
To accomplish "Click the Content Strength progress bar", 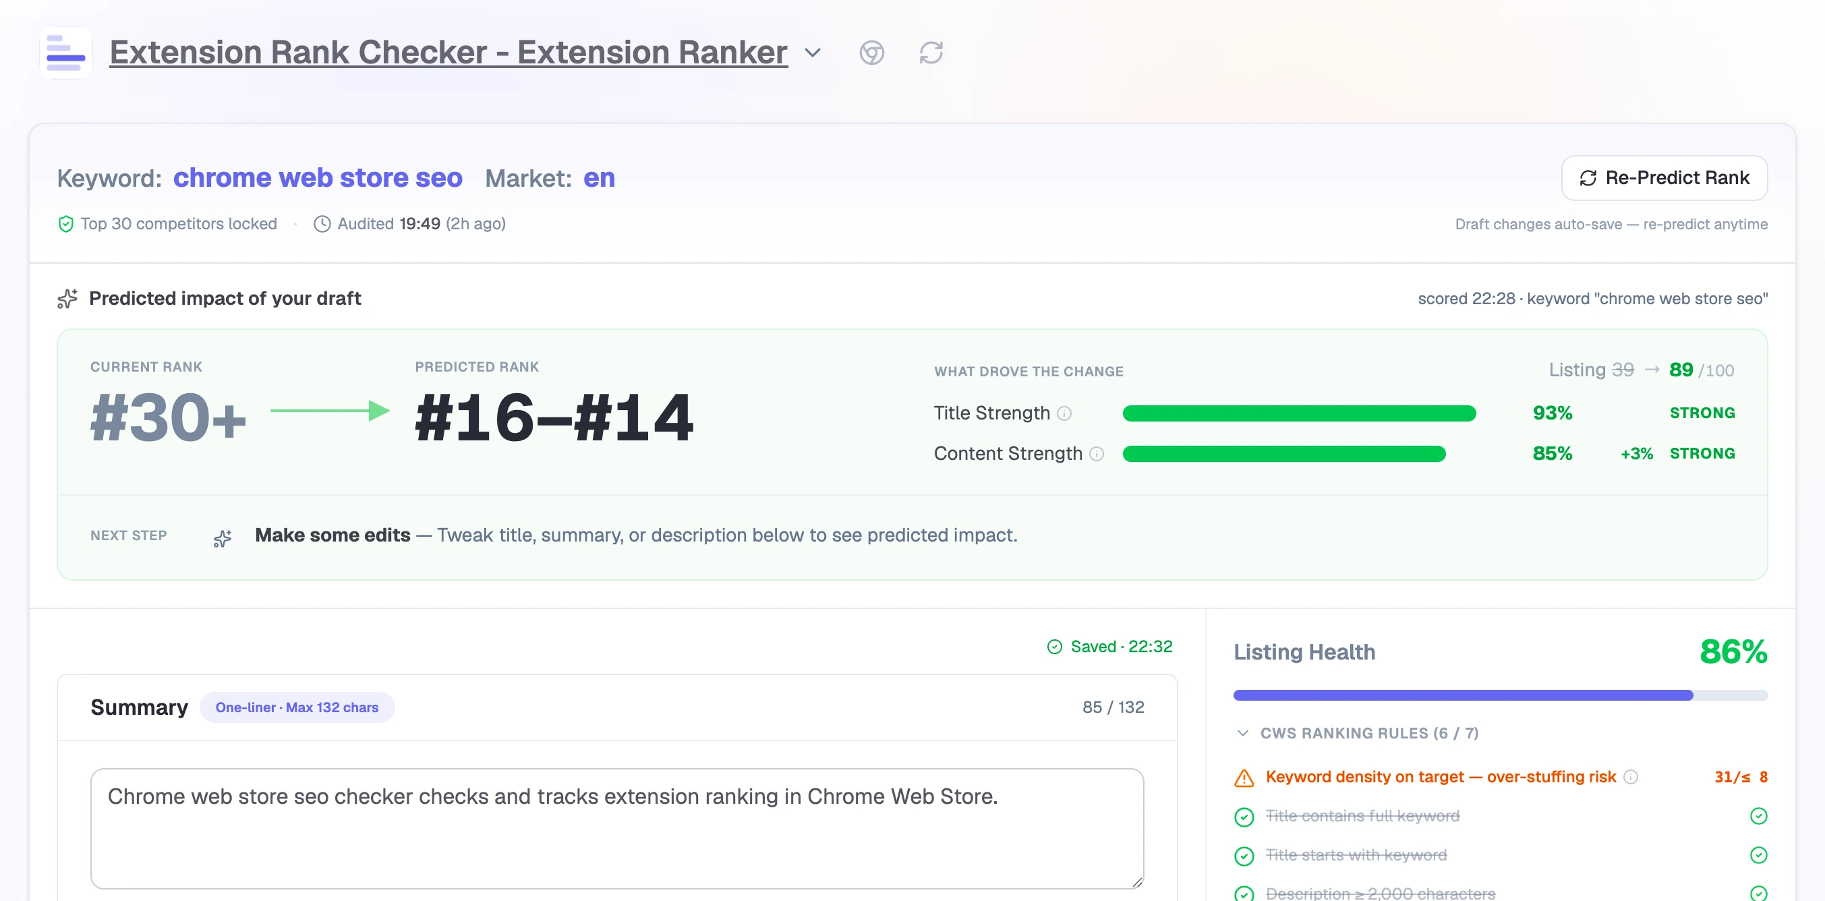I will (x=1283, y=454).
